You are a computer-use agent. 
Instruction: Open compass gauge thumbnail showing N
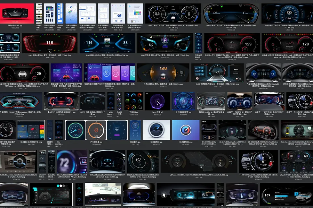click(258, 162)
